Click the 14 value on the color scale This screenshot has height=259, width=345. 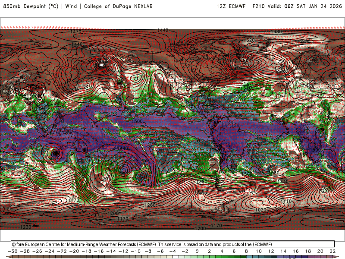(283, 251)
